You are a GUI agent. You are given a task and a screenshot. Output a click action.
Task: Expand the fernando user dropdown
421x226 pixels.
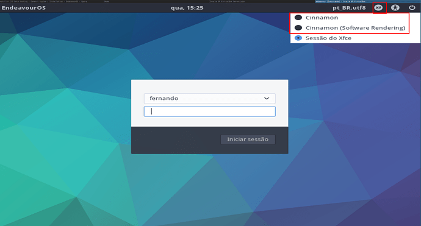(x=210, y=99)
